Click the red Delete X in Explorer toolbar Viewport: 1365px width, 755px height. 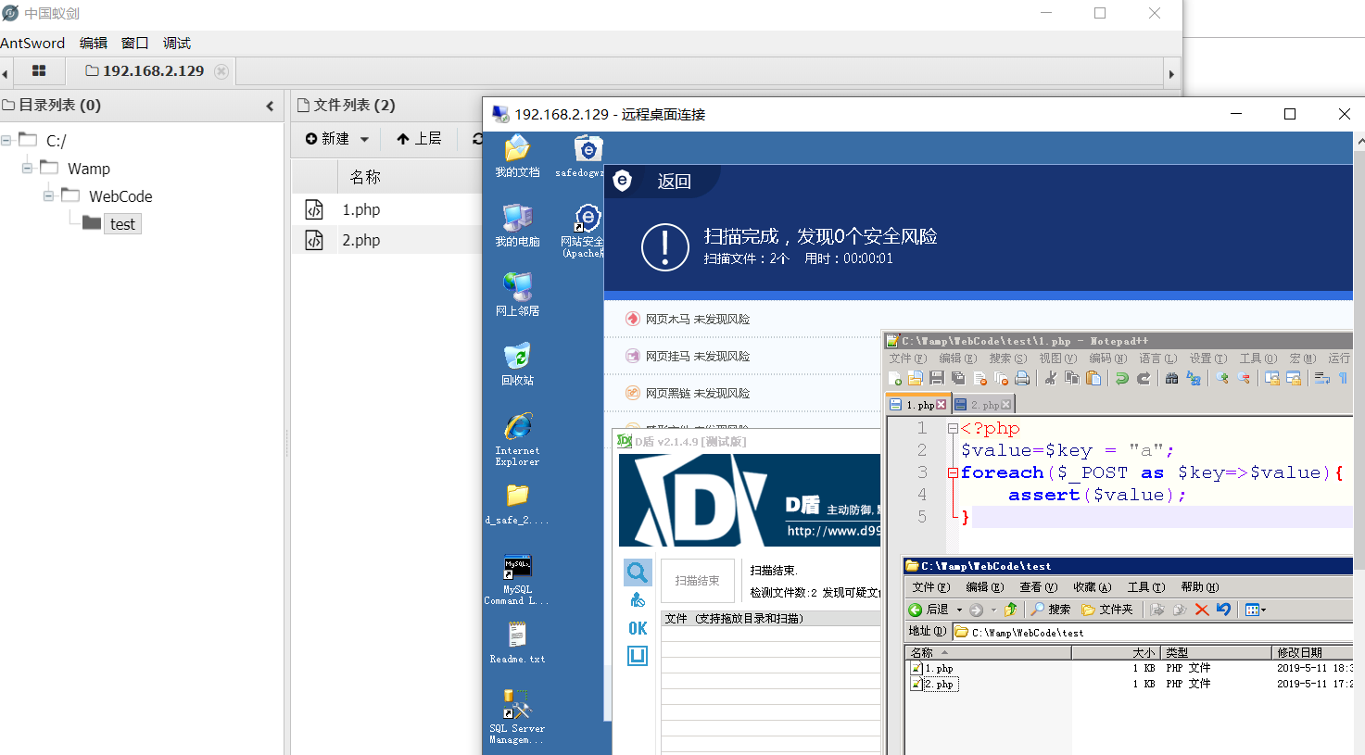1201,609
